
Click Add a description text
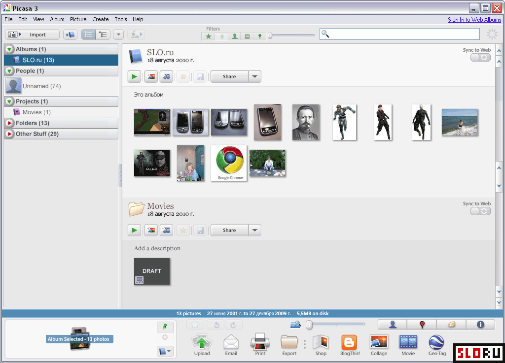pyautogui.click(x=157, y=248)
